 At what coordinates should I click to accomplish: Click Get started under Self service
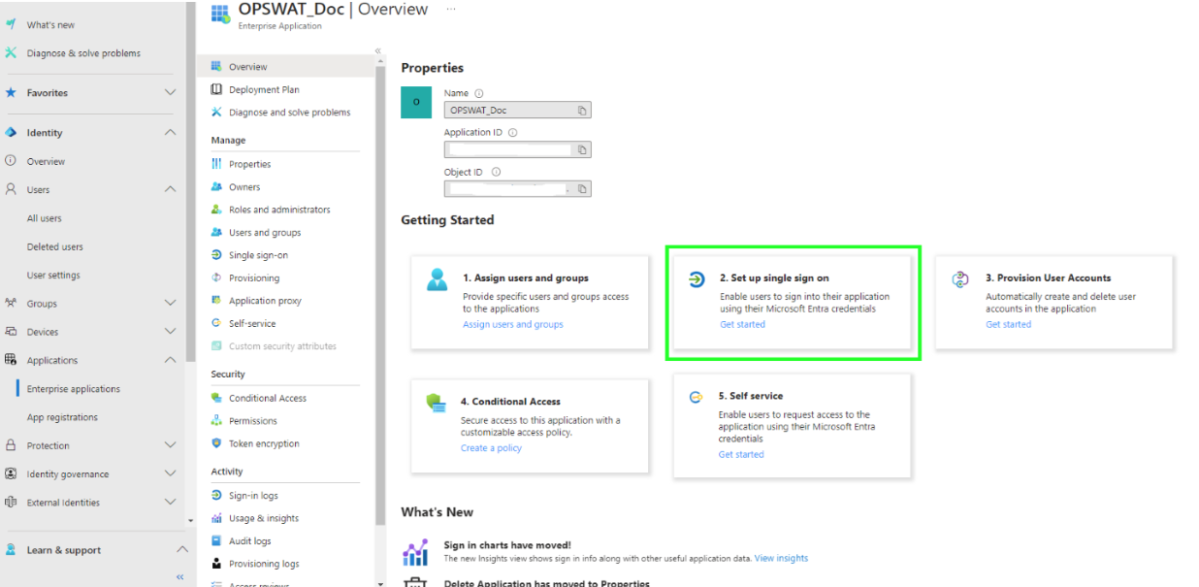[x=741, y=454]
